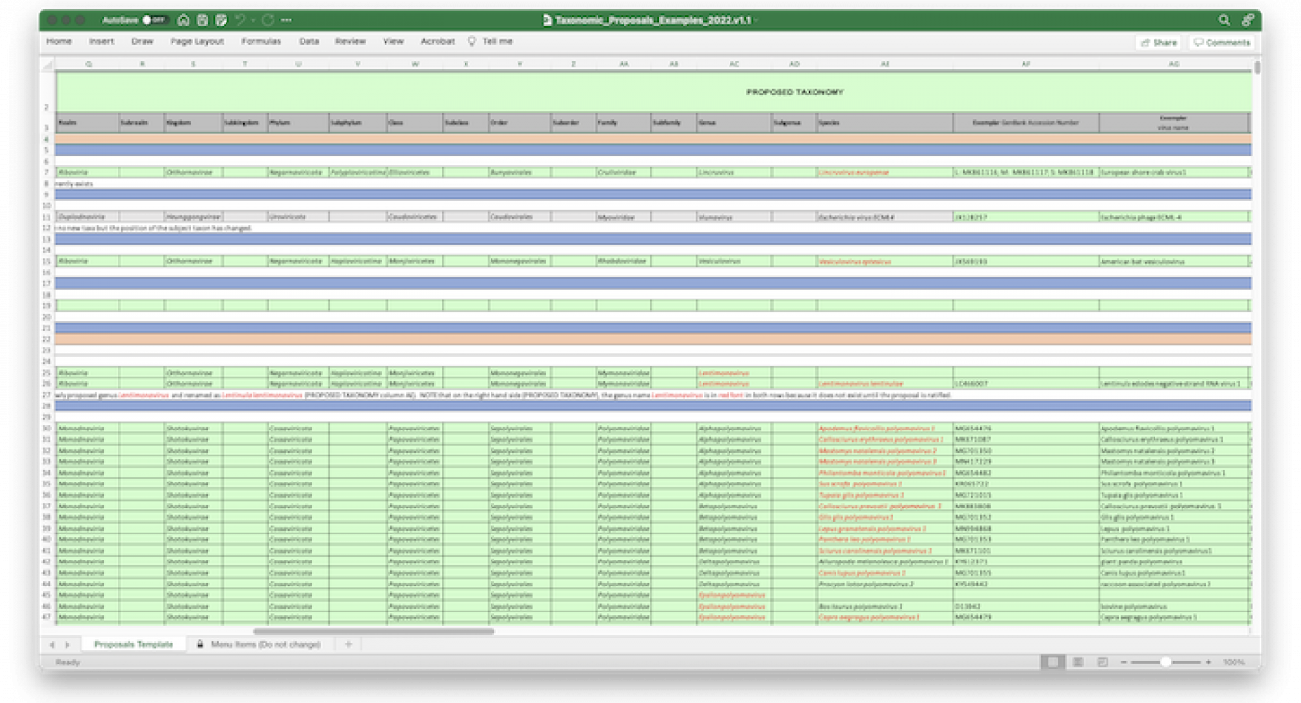This screenshot has width=1301, height=703.
Task: Click the Print icon in the Quick Access toolbar
Action: pos(222,19)
